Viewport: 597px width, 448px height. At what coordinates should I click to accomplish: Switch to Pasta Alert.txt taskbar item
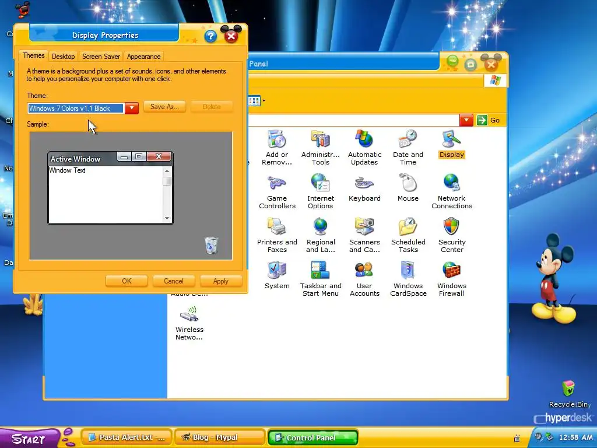(127, 437)
